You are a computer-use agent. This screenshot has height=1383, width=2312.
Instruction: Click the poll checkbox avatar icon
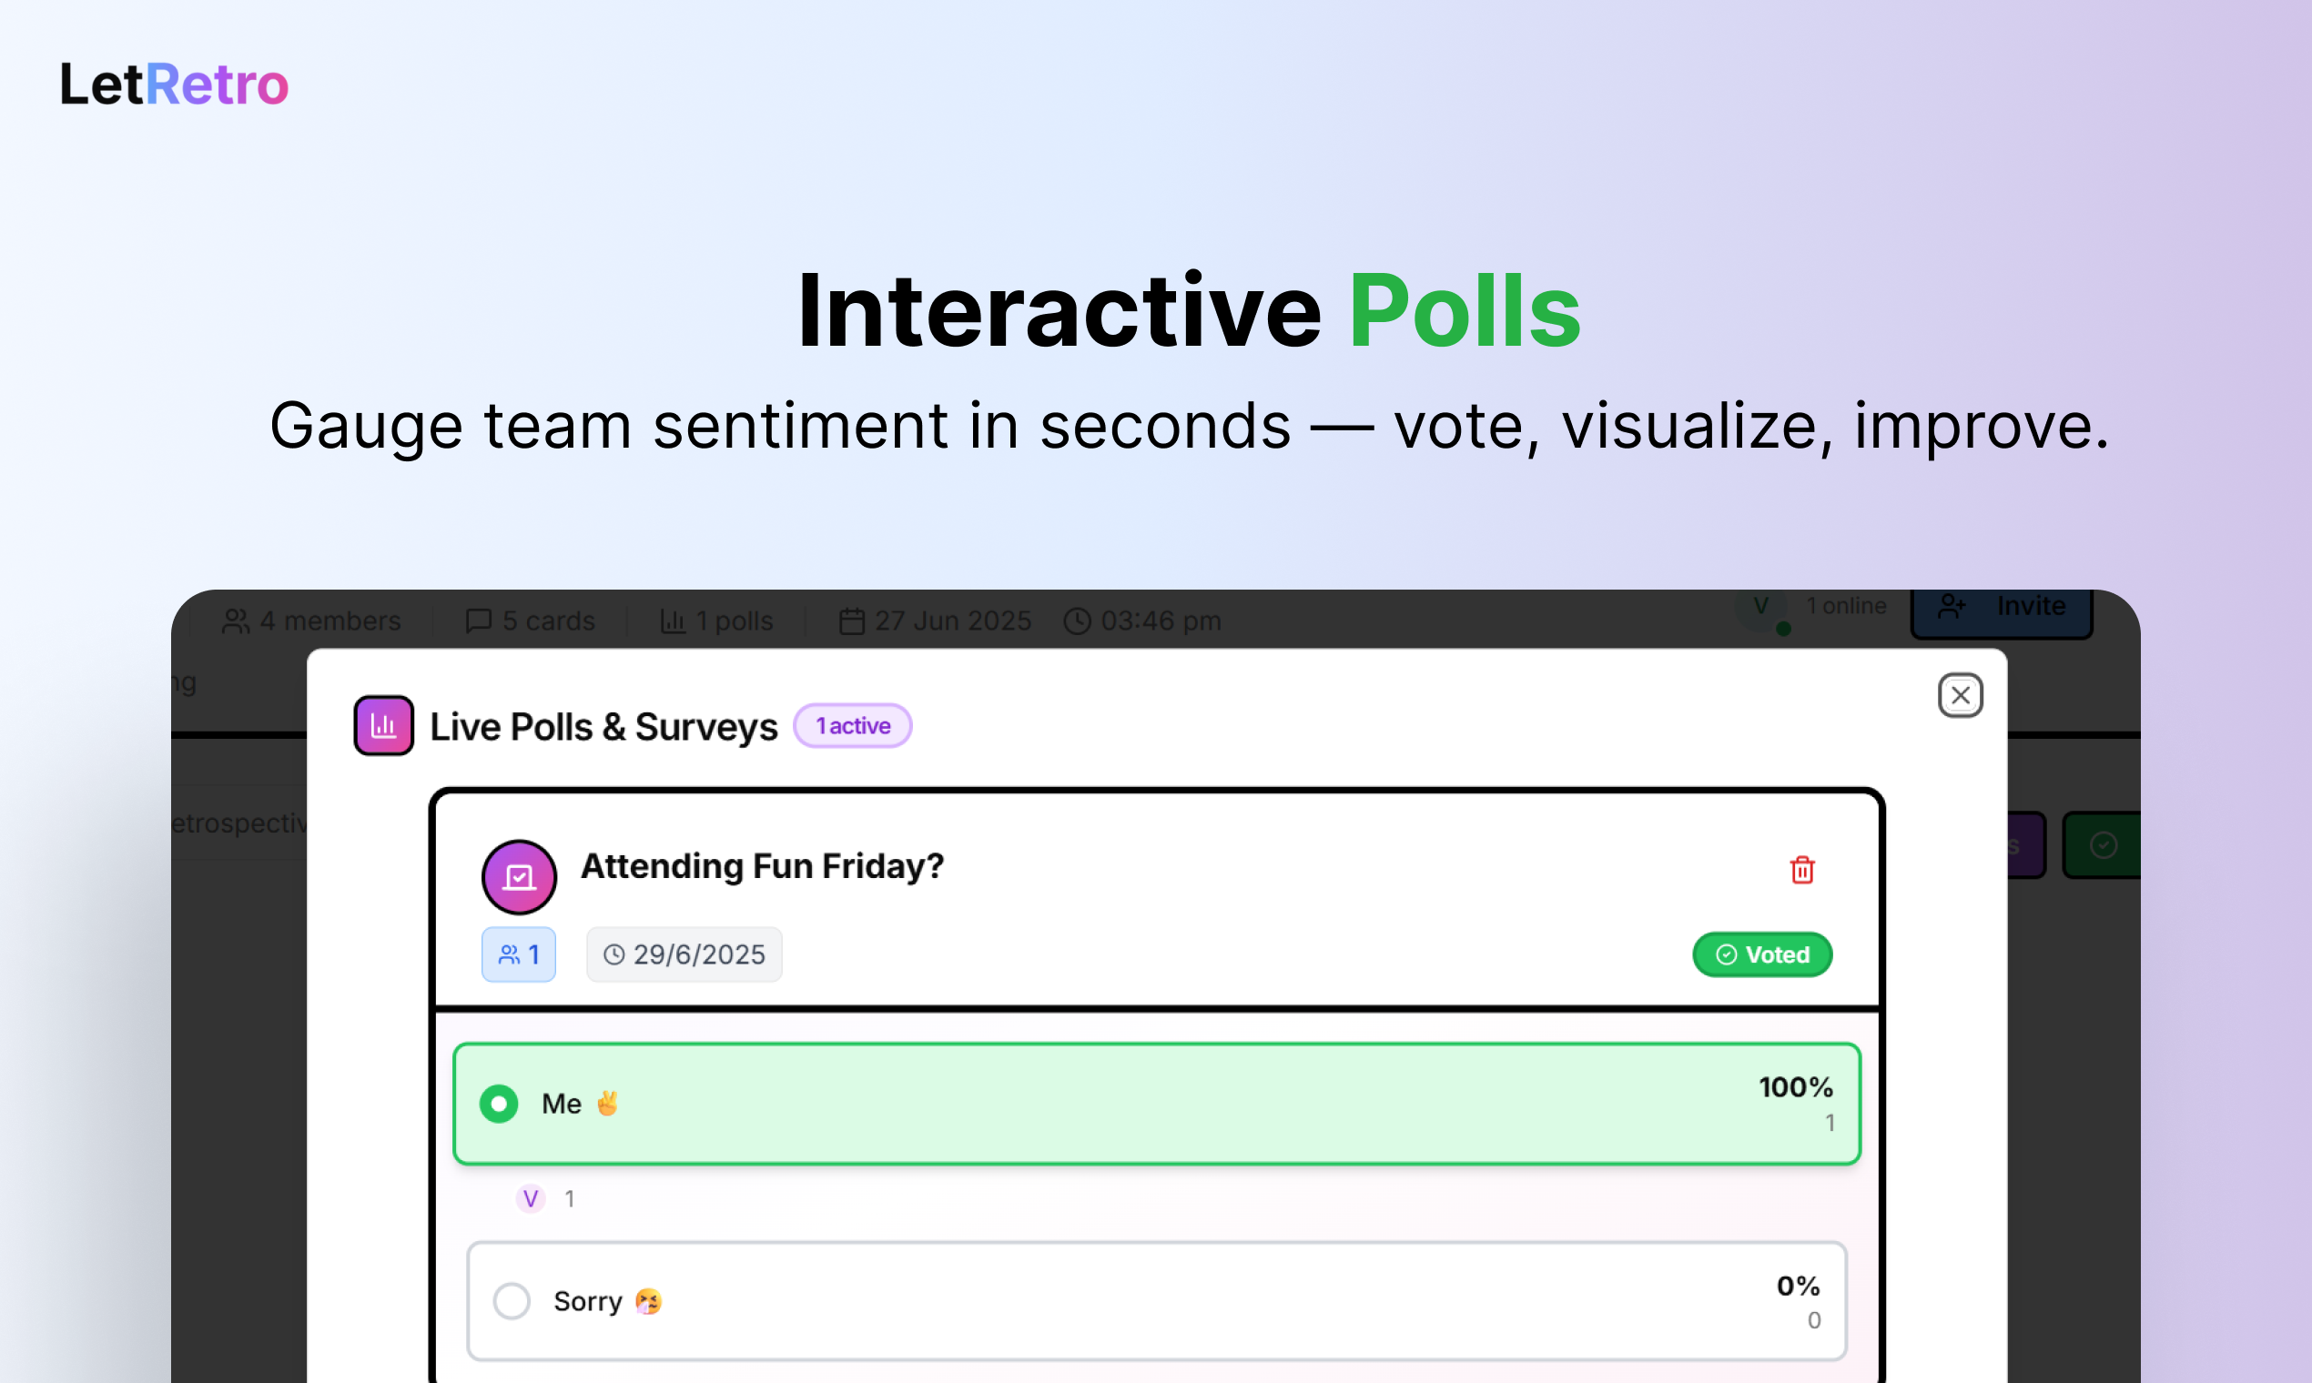click(x=519, y=877)
